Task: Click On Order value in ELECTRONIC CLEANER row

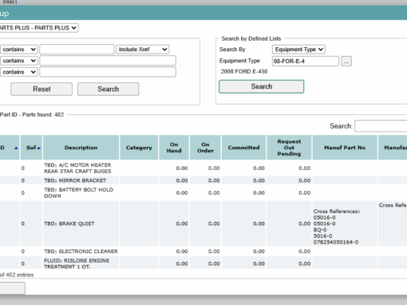Action: [x=214, y=252]
